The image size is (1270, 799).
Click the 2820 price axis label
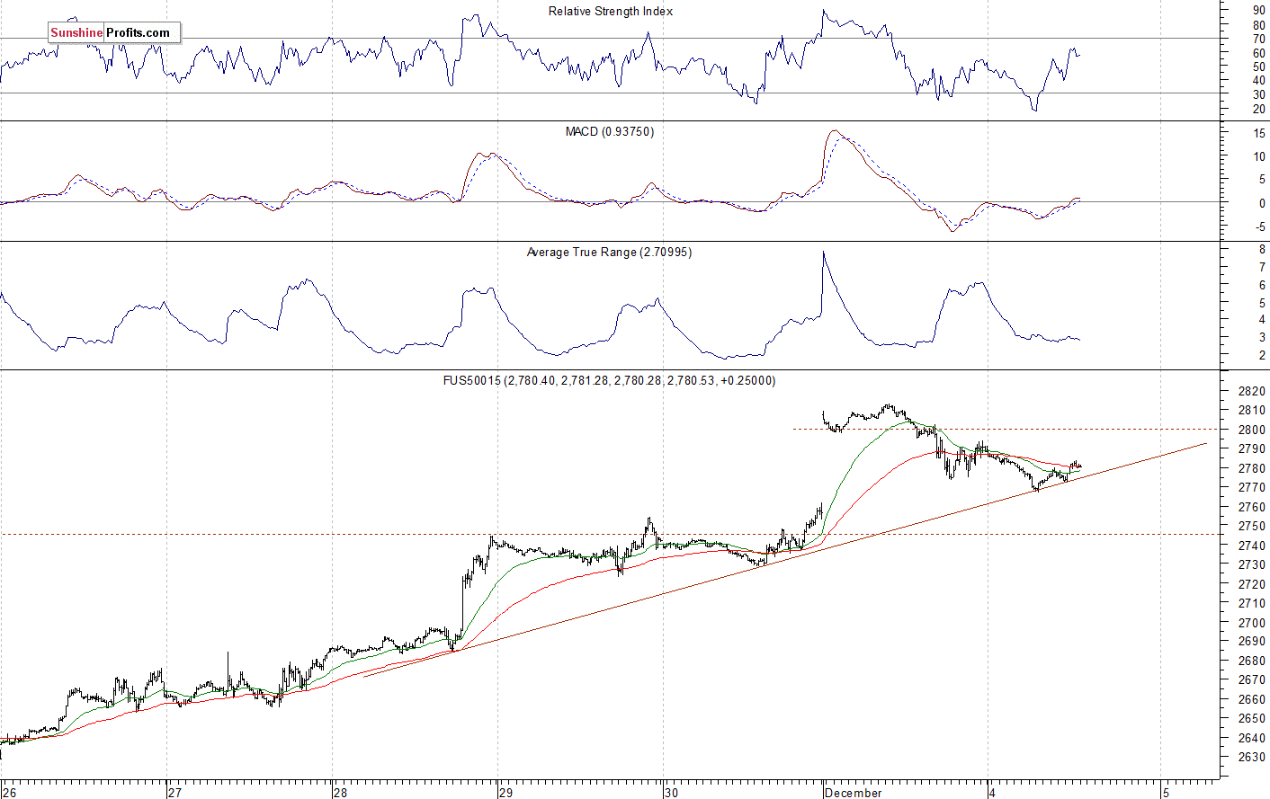coord(1252,391)
